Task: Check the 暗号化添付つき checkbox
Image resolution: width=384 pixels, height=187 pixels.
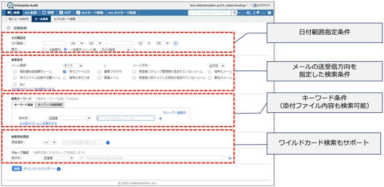Action: coord(65,78)
